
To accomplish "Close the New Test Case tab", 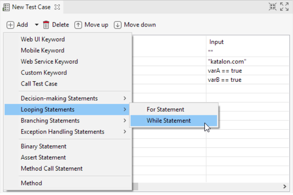I will tap(57, 7).
